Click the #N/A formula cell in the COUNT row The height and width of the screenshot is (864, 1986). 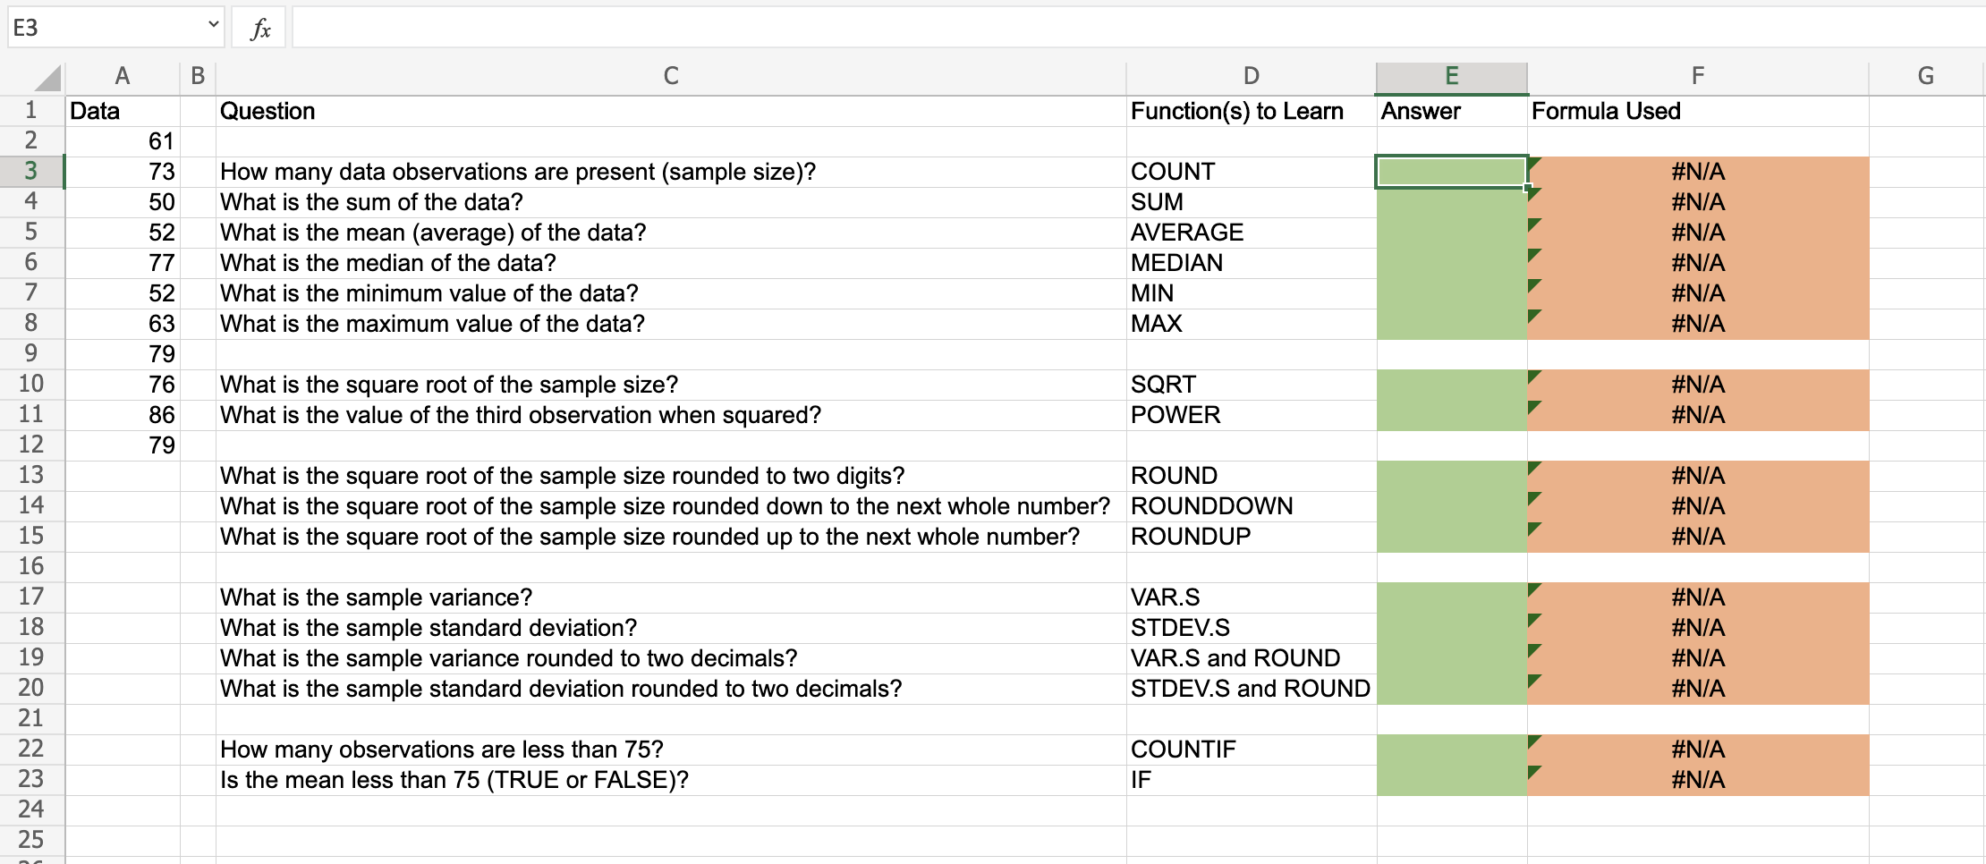[x=1698, y=172]
